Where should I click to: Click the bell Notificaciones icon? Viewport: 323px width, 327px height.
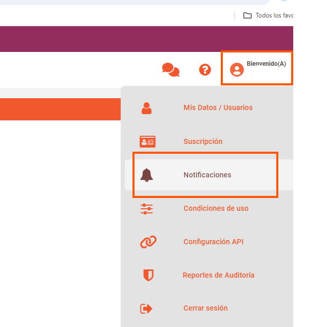click(147, 175)
